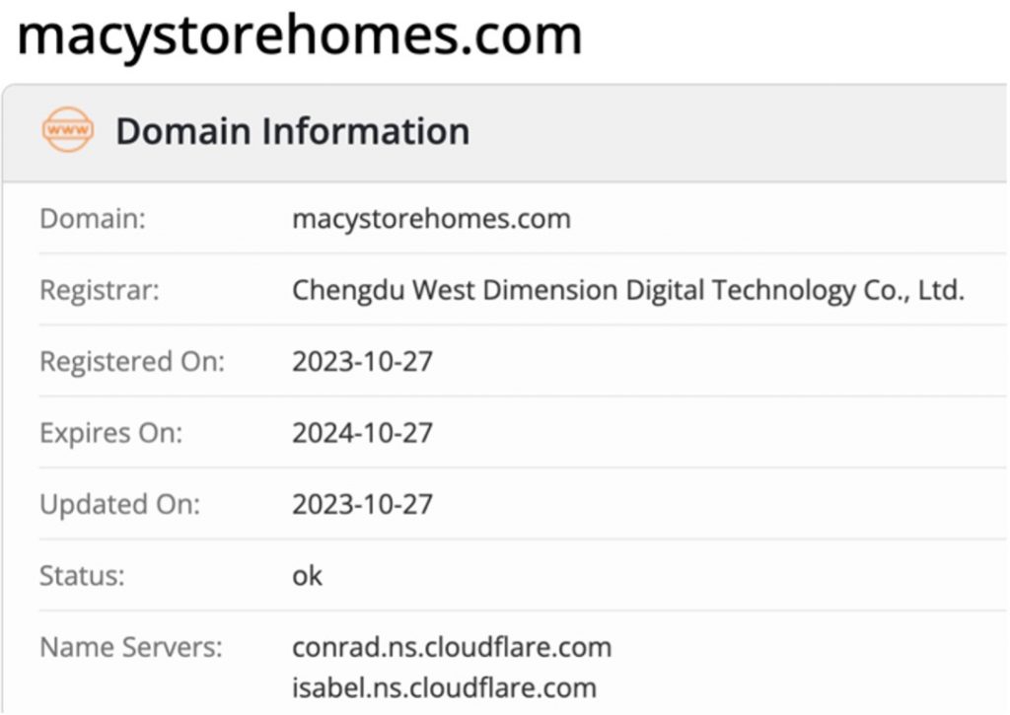Viewport: 1010px width, 715px height.
Task: Click the word 'Domain' in panel heading
Action: [178, 131]
